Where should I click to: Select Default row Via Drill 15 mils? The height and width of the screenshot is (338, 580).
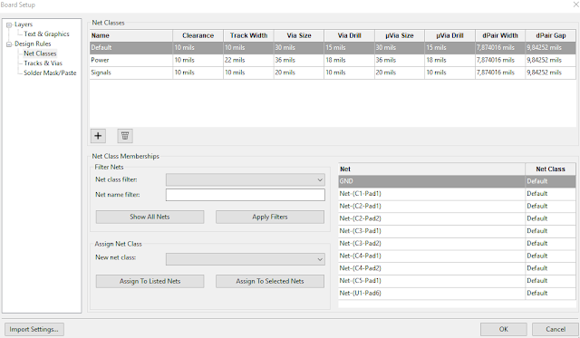349,48
